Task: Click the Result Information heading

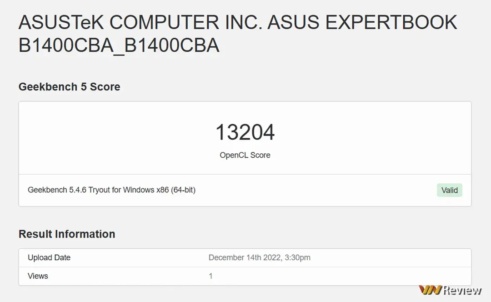Action: pos(66,234)
